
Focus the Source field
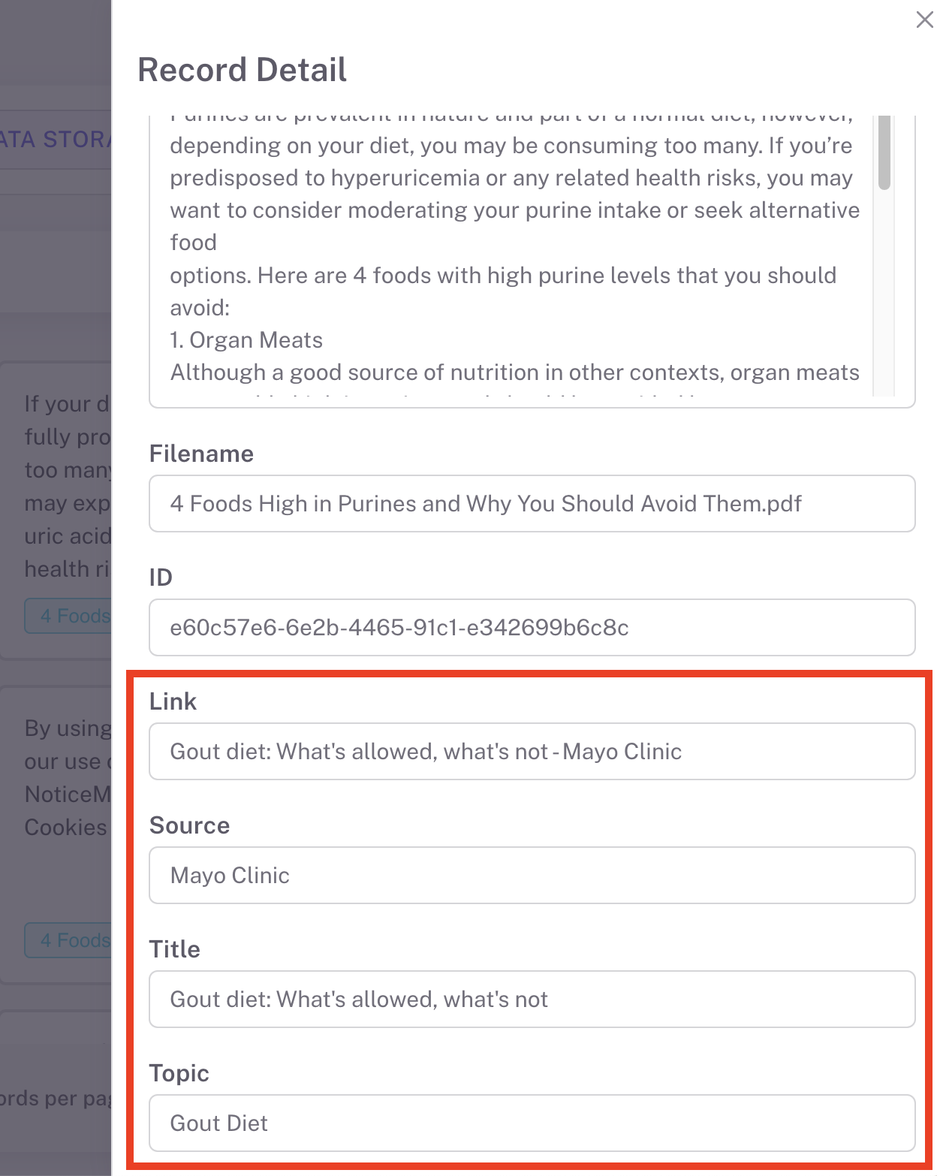[x=532, y=875]
